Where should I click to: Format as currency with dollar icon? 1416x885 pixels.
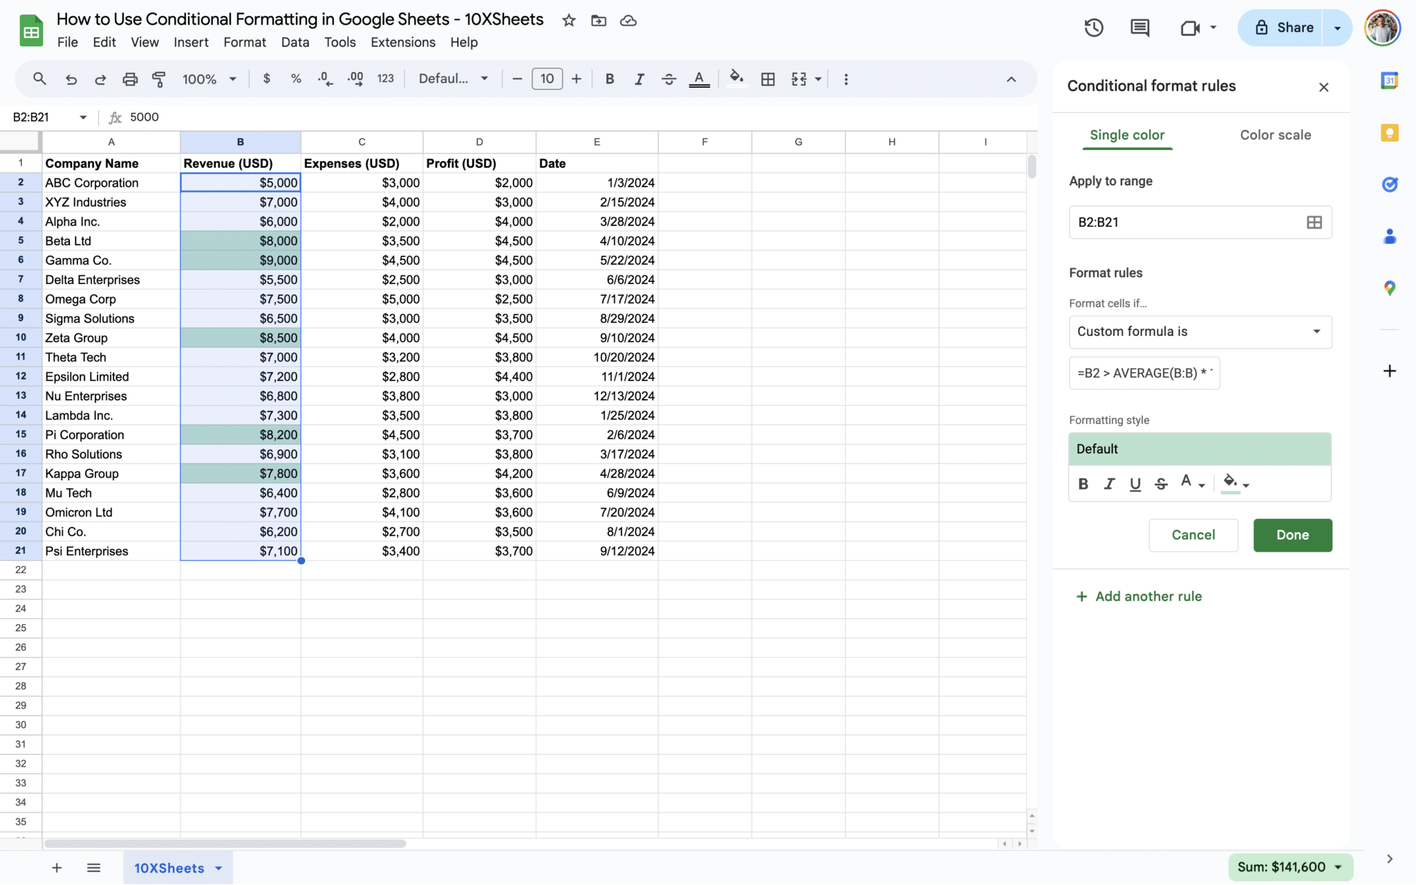(267, 79)
